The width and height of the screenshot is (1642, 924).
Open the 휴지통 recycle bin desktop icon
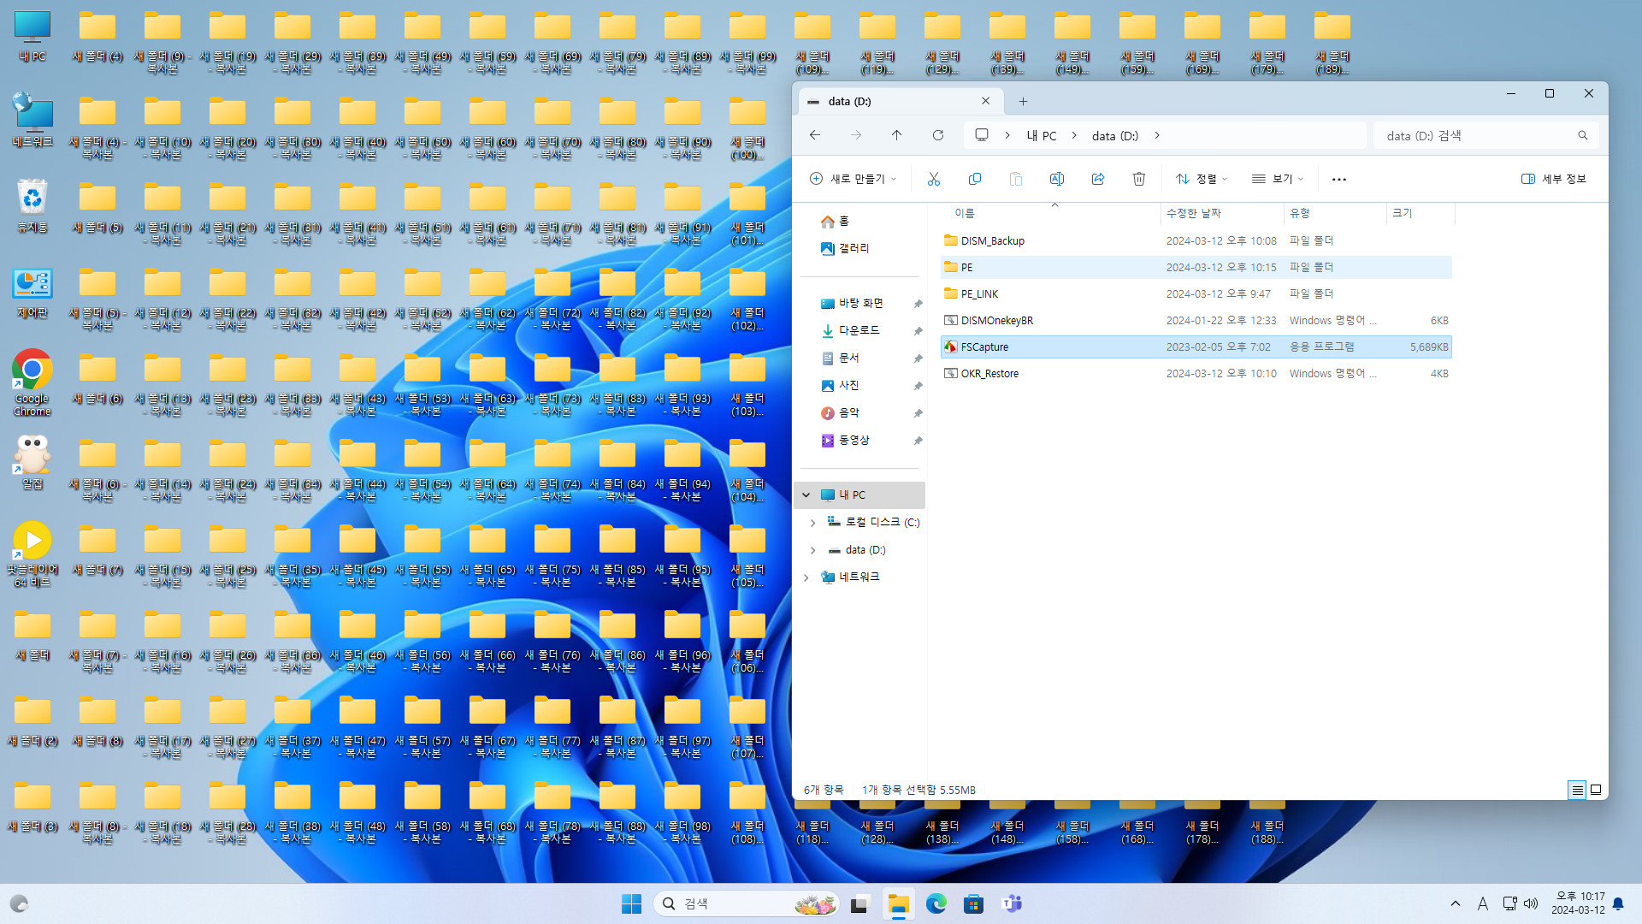point(32,205)
